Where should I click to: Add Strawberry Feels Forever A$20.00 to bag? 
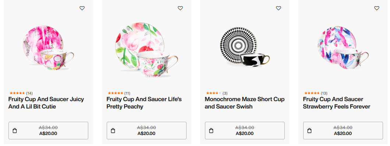[343, 131]
